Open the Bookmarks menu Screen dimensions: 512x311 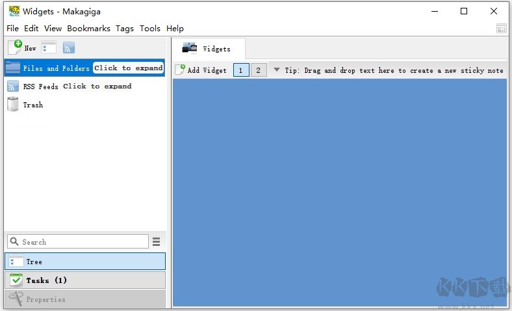coord(88,29)
